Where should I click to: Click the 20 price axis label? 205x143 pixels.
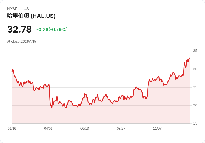point(195,105)
